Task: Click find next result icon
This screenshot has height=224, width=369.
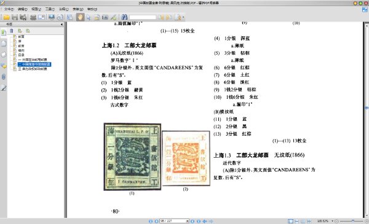Action: point(169,17)
